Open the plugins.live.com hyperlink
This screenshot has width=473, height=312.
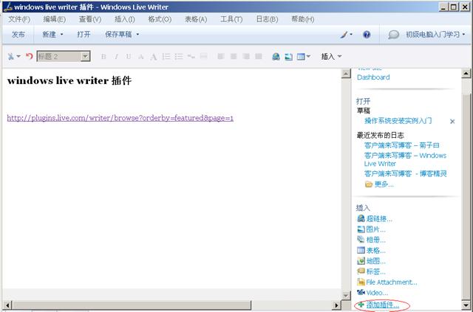[120, 118]
